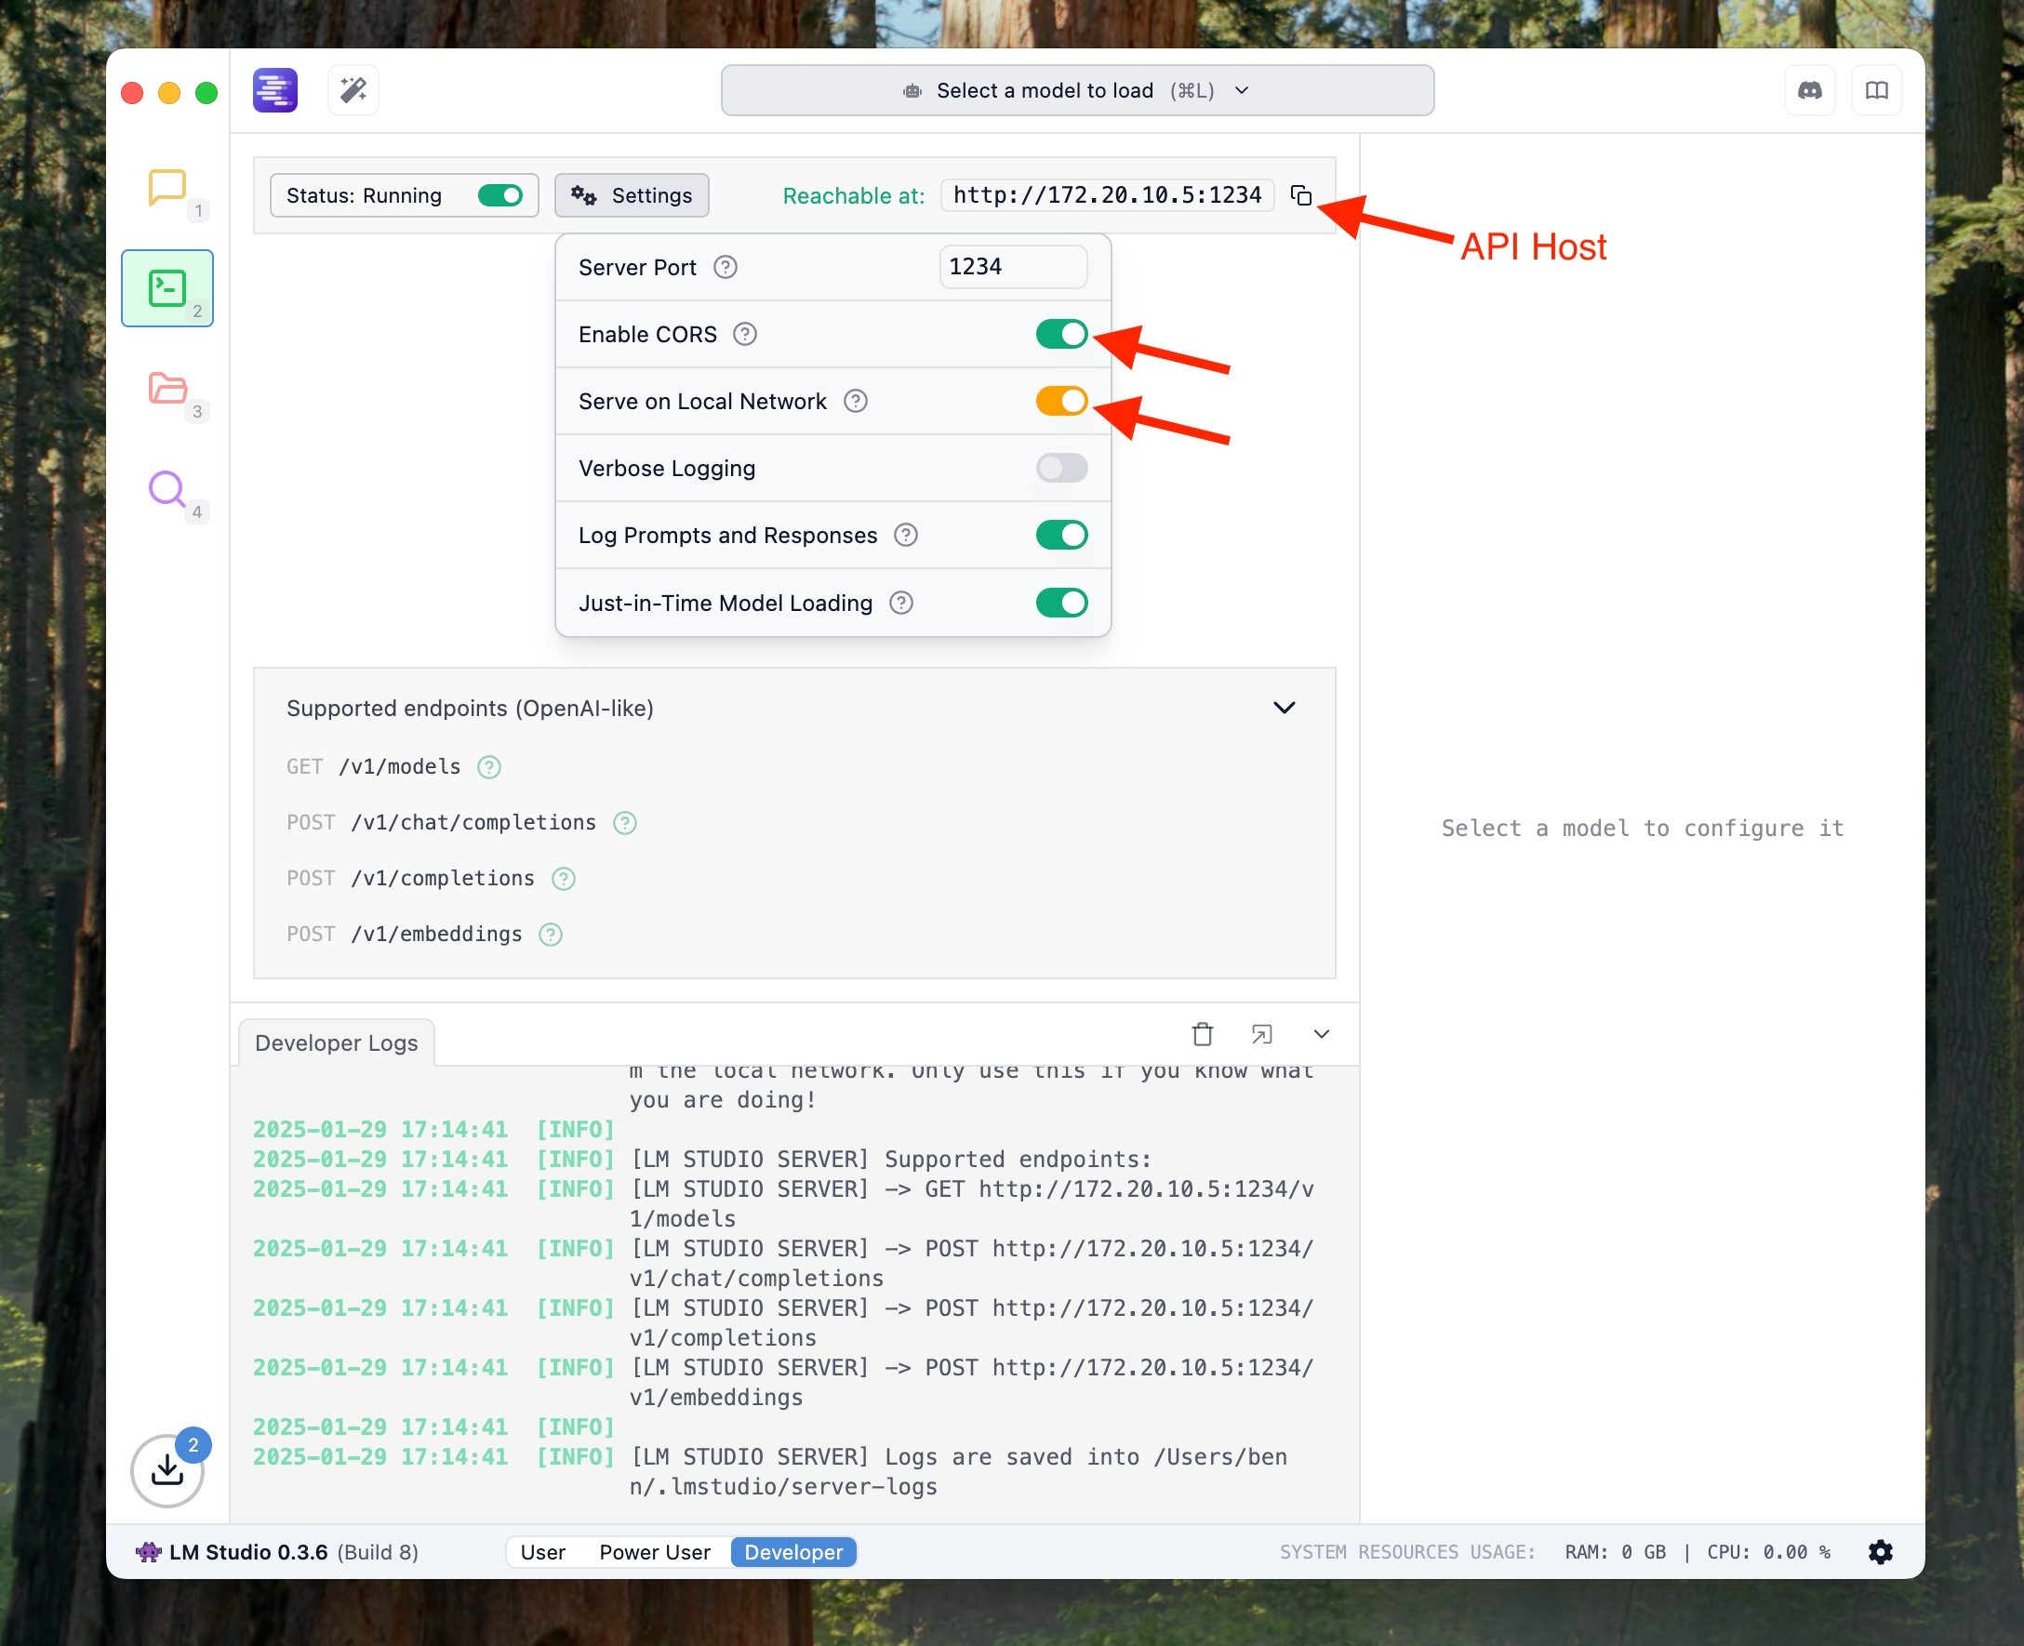Viewport: 2024px width, 1646px height.
Task: Switch to Power User mode
Action: tap(654, 1552)
